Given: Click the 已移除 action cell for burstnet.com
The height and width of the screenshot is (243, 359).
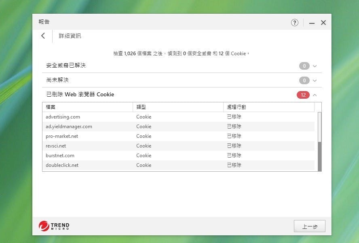Looking at the screenshot, I should click(x=234, y=156).
